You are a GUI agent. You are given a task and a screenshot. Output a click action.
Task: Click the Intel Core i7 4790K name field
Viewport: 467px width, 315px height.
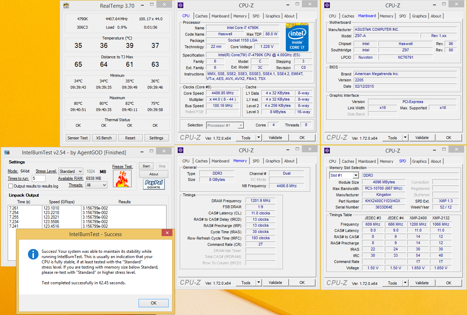243,28
